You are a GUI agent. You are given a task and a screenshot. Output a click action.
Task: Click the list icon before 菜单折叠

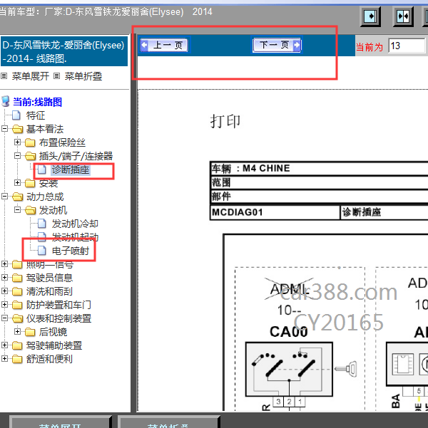click(56, 76)
